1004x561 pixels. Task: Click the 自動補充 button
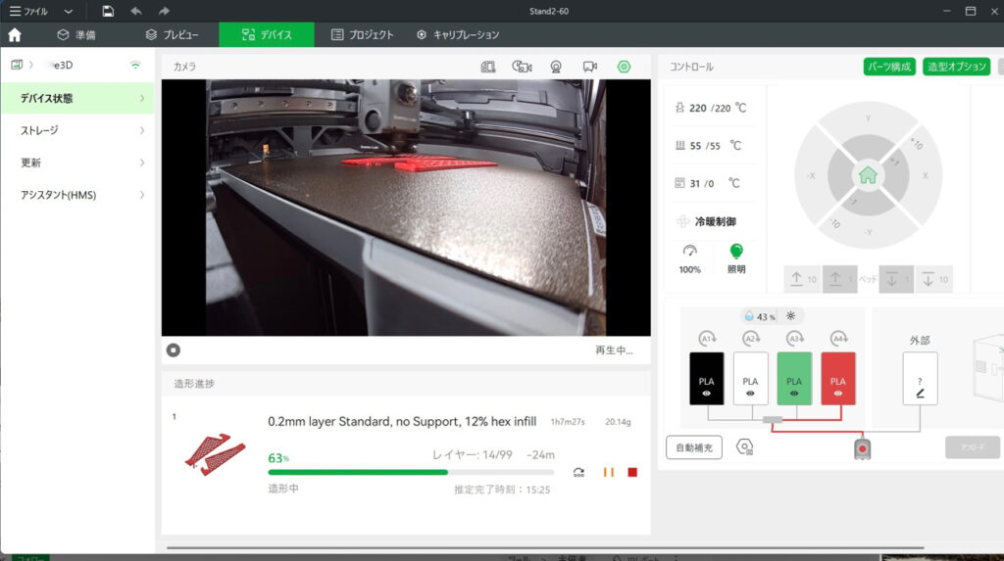click(693, 447)
